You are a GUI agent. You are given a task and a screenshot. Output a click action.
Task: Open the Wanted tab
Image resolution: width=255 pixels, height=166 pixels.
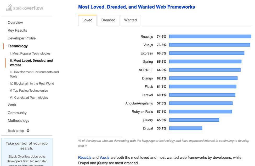(130, 20)
